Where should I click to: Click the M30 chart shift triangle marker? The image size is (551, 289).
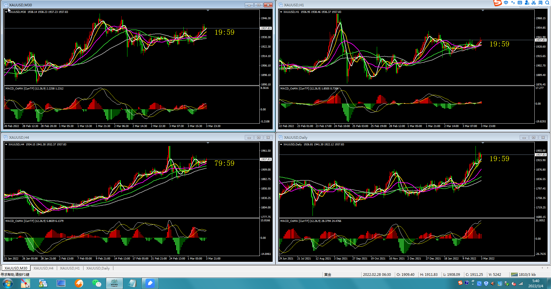tap(208, 10)
